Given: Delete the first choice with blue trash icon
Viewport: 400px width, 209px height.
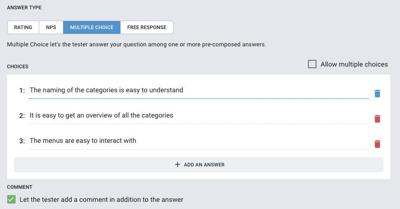Looking at the screenshot, I should click(377, 94).
